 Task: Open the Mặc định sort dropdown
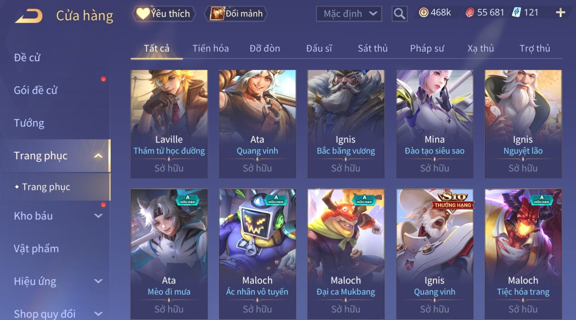click(x=349, y=14)
